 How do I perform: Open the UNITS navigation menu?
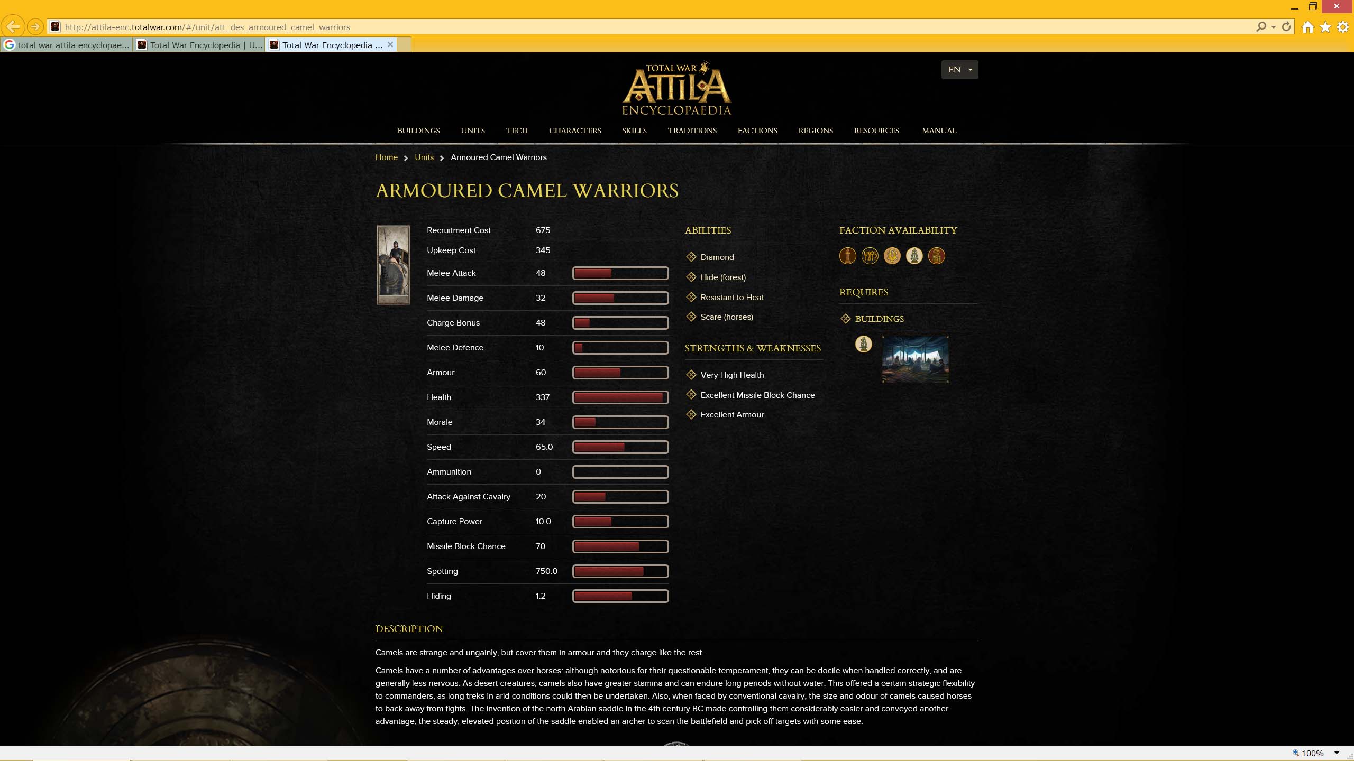[473, 131]
